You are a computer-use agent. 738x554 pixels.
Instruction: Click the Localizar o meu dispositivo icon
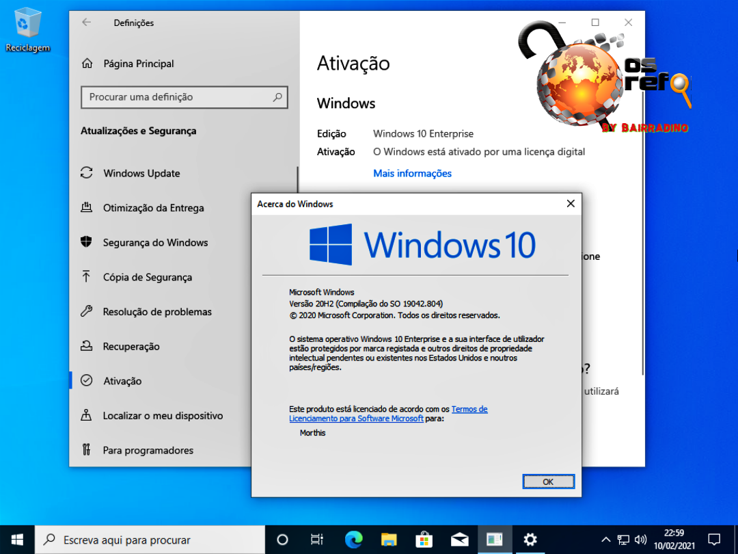(x=86, y=415)
